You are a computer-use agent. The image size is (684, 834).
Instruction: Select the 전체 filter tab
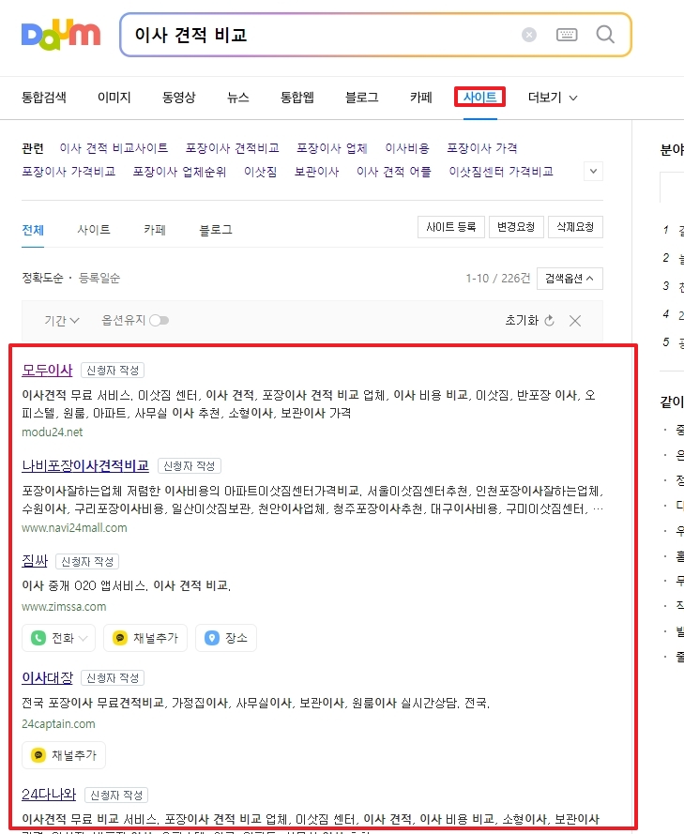pos(33,230)
